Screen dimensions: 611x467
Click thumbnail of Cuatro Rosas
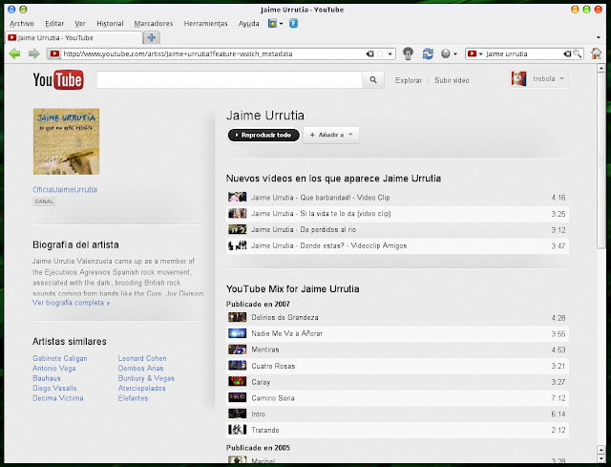(238, 366)
